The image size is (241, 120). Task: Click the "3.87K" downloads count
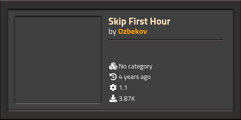[127, 98]
